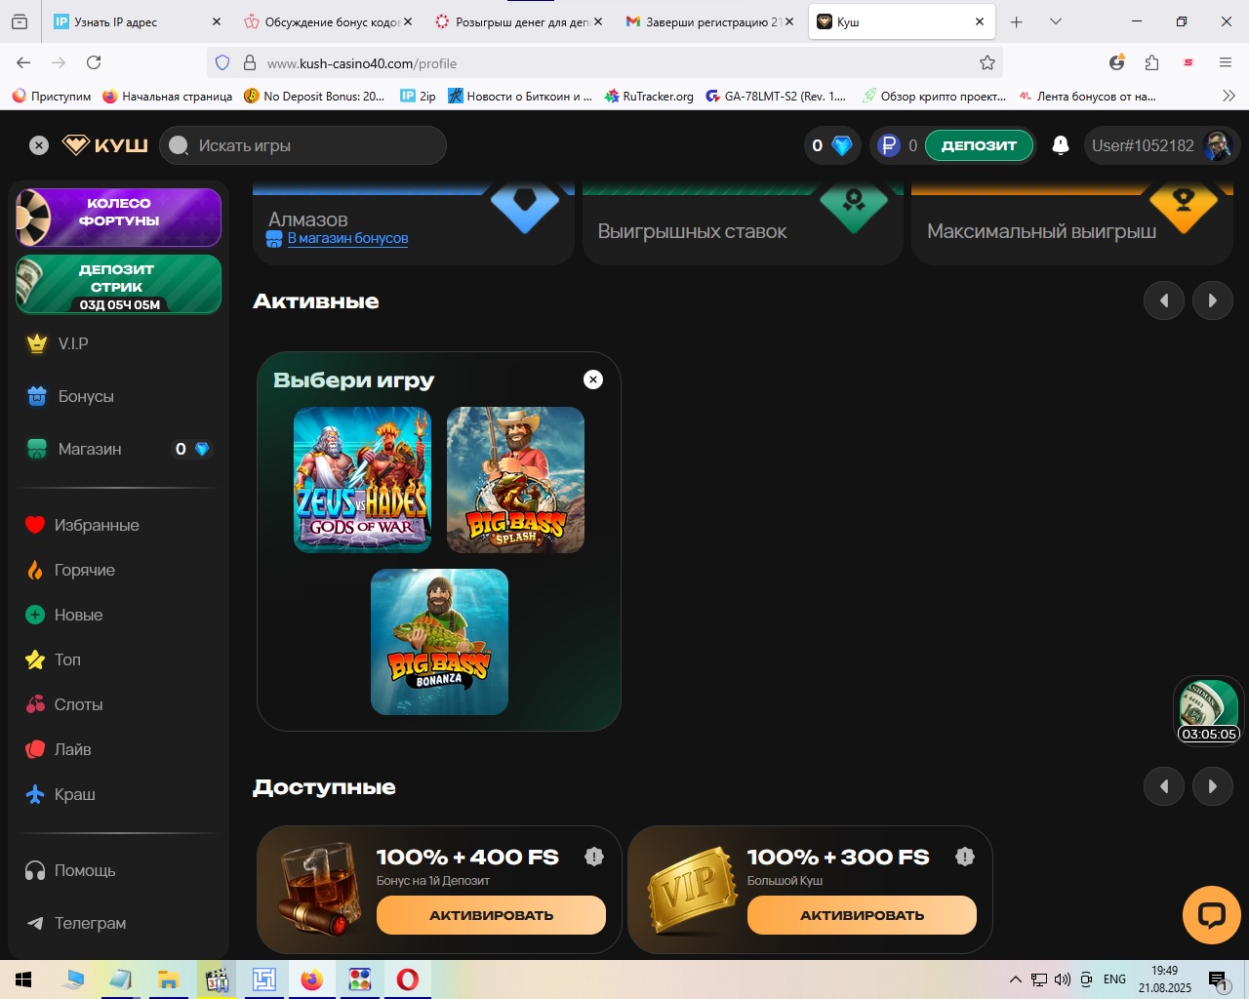Open the Windows Start menu
Viewport: 1249px width, 999px height.
[23, 979]
